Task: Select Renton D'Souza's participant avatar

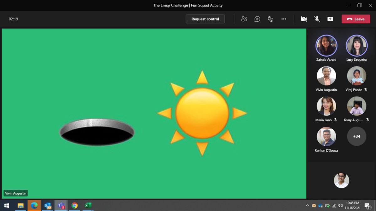Action: point(326,136)
